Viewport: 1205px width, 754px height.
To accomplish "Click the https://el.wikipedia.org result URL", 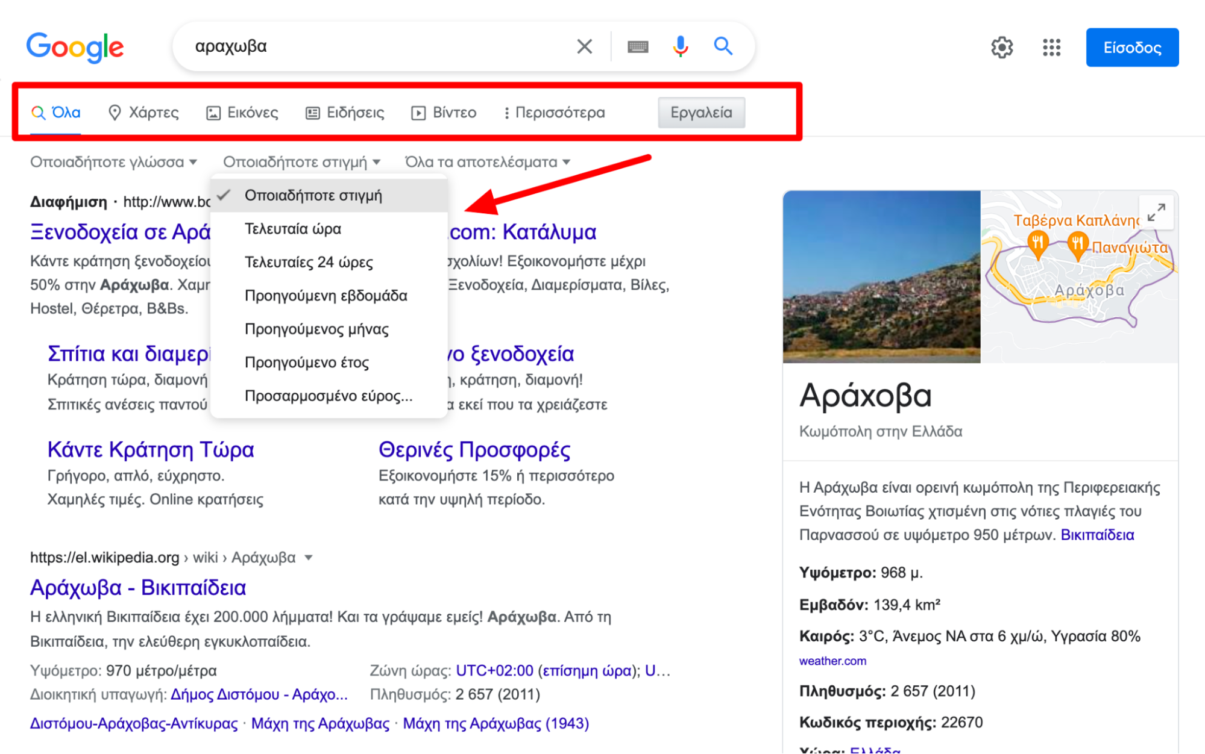I will click(105, 558).
